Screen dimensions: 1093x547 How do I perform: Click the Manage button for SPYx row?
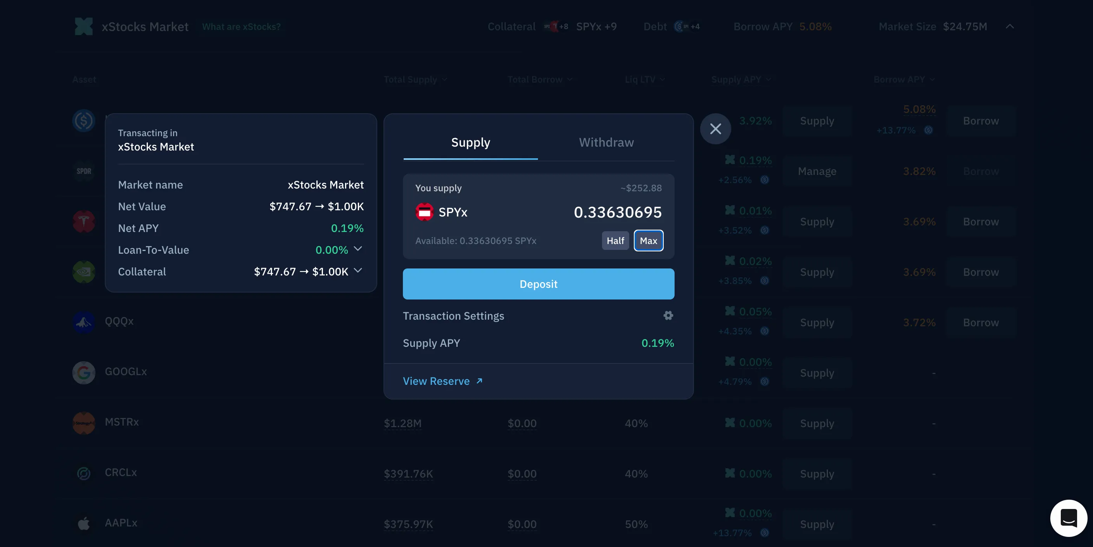[x=817, y=171]
